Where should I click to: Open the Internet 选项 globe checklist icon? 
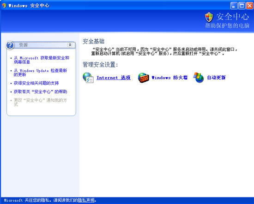click(x=88, y=78)
